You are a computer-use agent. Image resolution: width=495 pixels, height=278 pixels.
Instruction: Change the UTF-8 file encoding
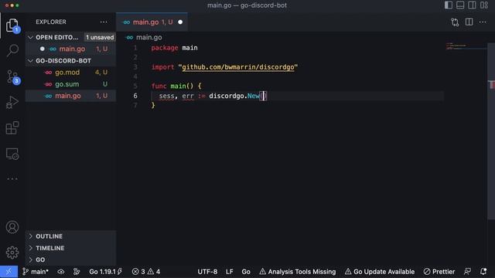click(x=207, y=272)
